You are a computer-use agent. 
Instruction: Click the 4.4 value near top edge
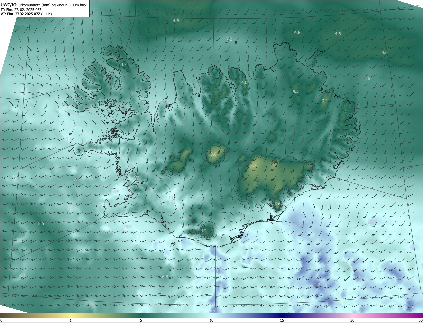pyautogui.click(x=176, y=20)
